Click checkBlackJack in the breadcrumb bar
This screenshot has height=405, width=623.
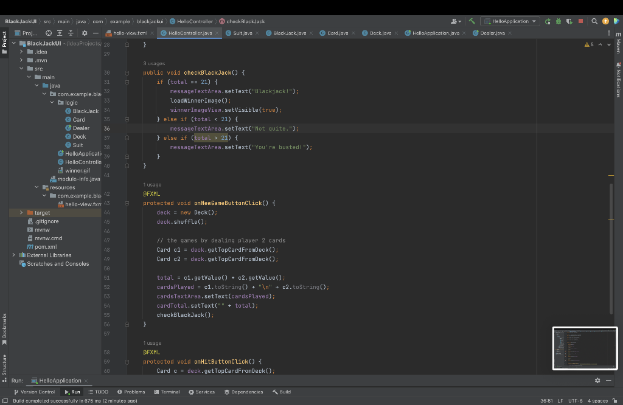[242, 21]
